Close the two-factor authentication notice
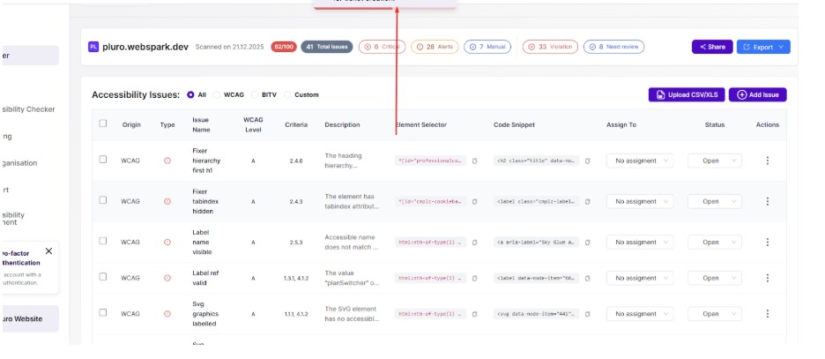This screenshot has width=825, height=359. point(48,251)
